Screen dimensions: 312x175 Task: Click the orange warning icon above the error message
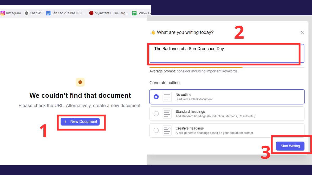click(80, 82)
